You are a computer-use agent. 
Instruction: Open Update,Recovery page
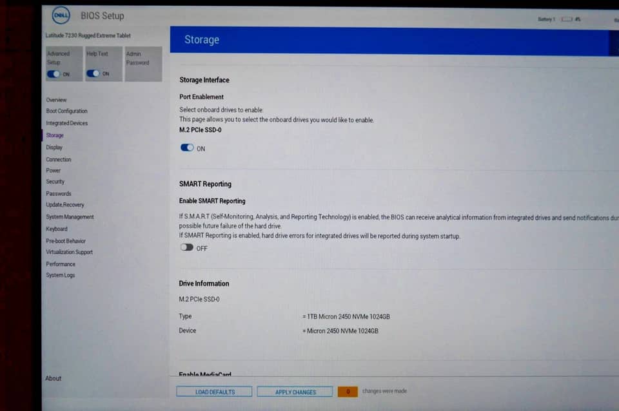point(65,205)
